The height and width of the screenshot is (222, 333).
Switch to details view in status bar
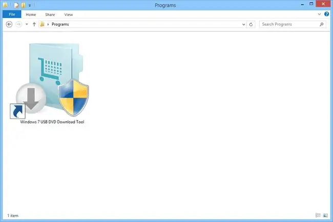tap(318, 215)
